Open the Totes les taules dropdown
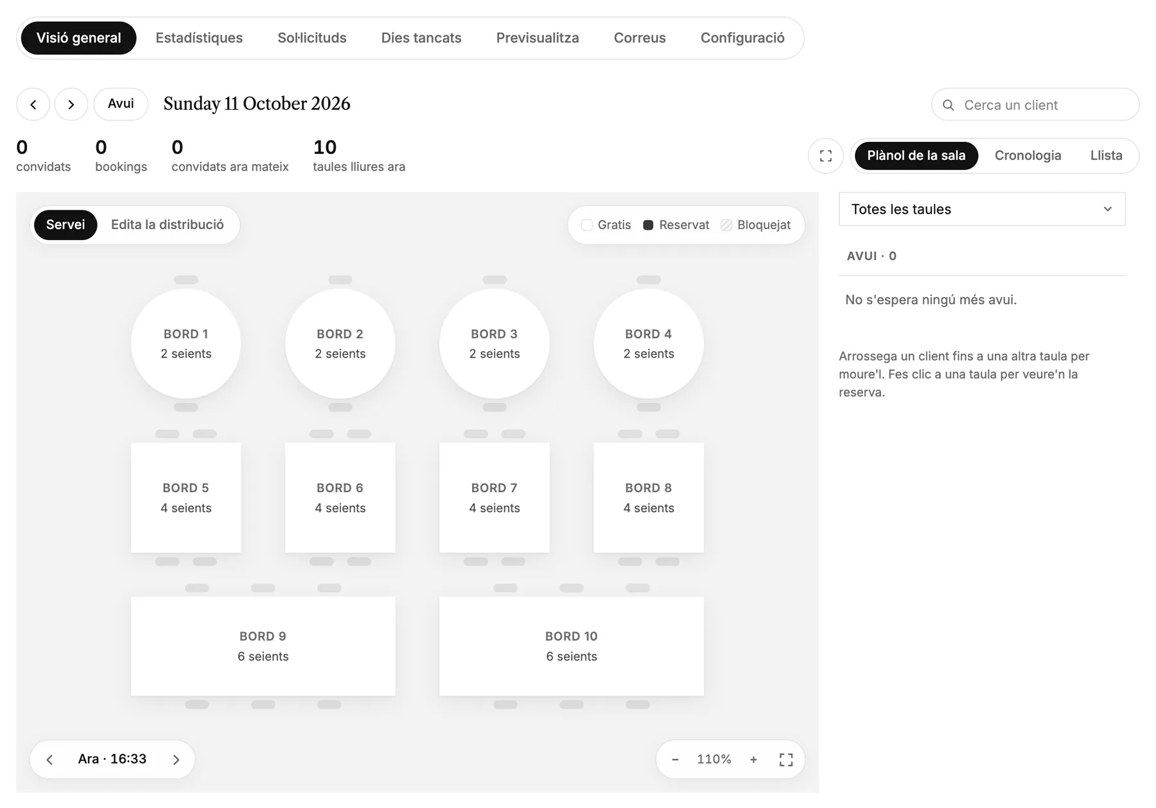The image size is (1156, 808). [982, 209]
